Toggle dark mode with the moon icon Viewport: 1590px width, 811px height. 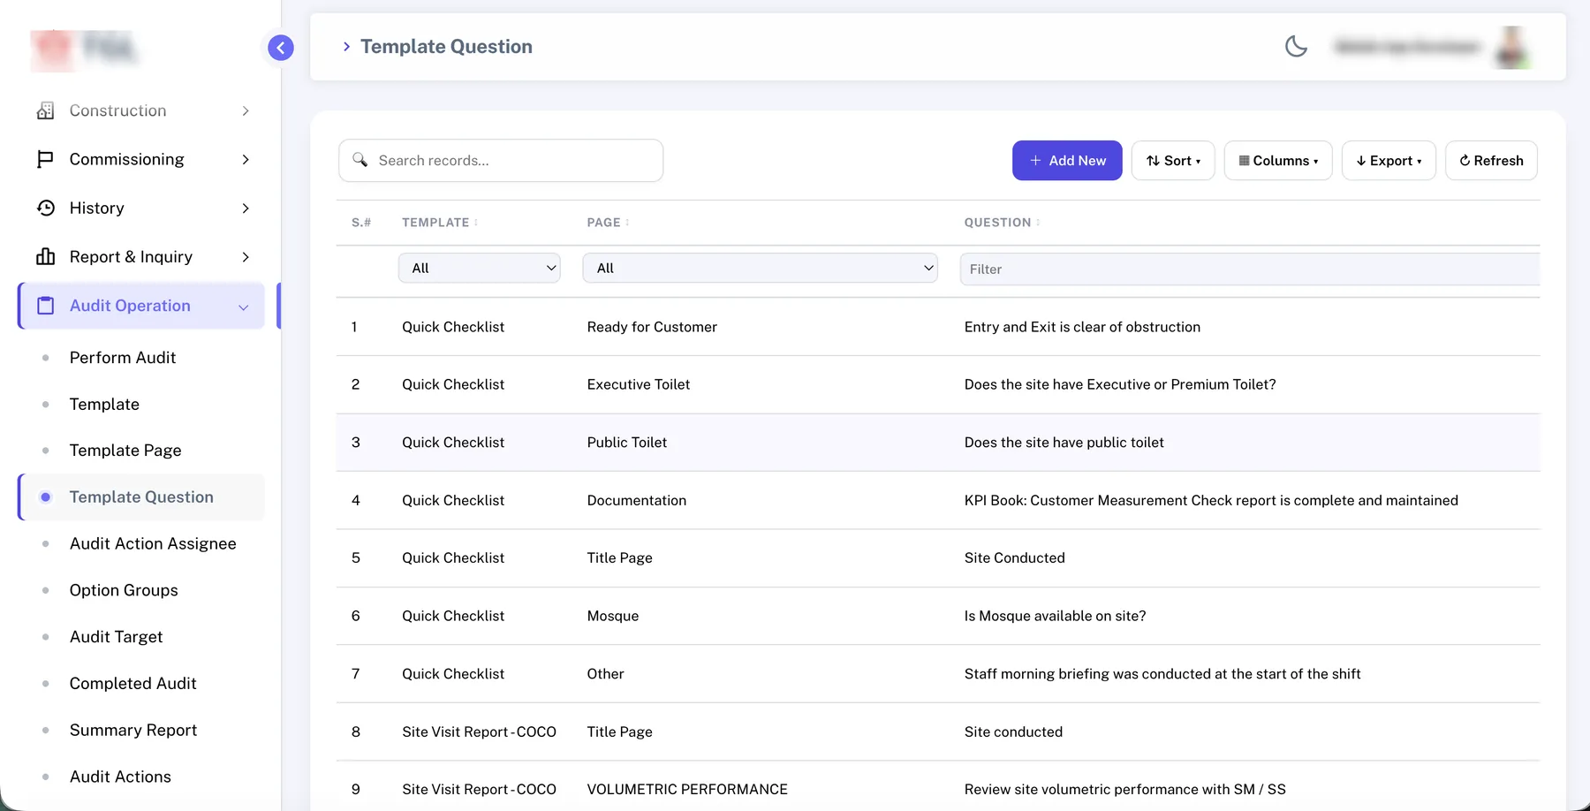1296,46
